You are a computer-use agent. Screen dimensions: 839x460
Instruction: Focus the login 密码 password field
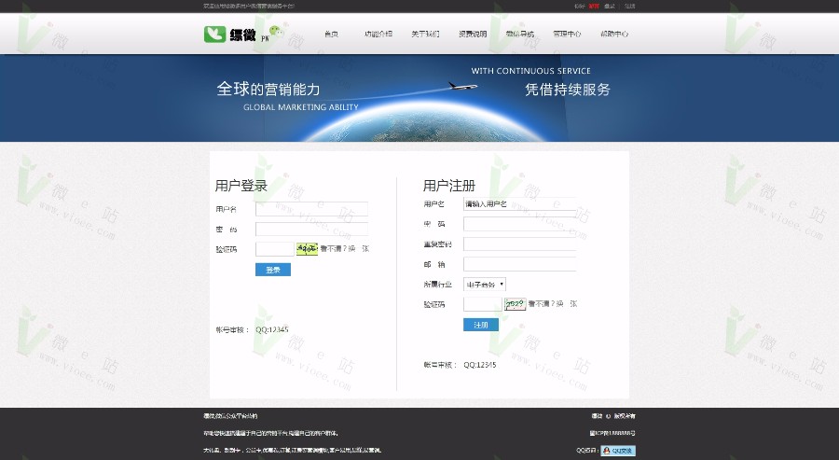[x=311, y=230]
